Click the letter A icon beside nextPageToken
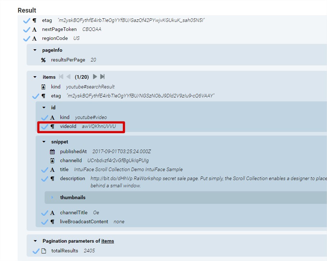The image size is (327, 261). pyautogui.click(x=35, y=29)
